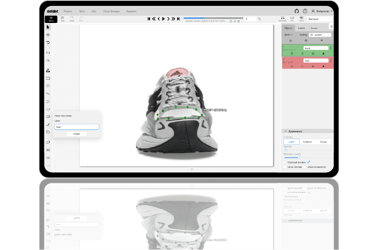Select the draw ellipse tool
This screenshot has height=250, width=384.
[48, 109]
